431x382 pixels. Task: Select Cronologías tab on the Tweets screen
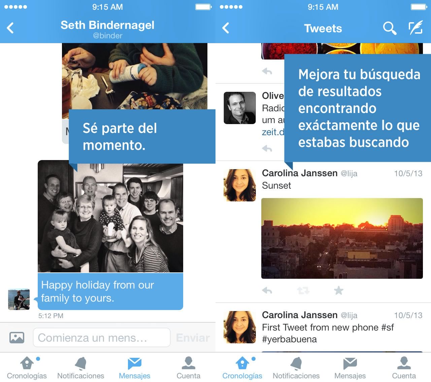[242, 368]
